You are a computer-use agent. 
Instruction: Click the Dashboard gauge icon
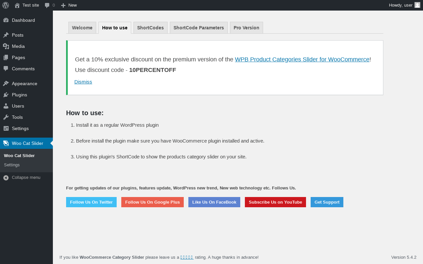[6, 20]
